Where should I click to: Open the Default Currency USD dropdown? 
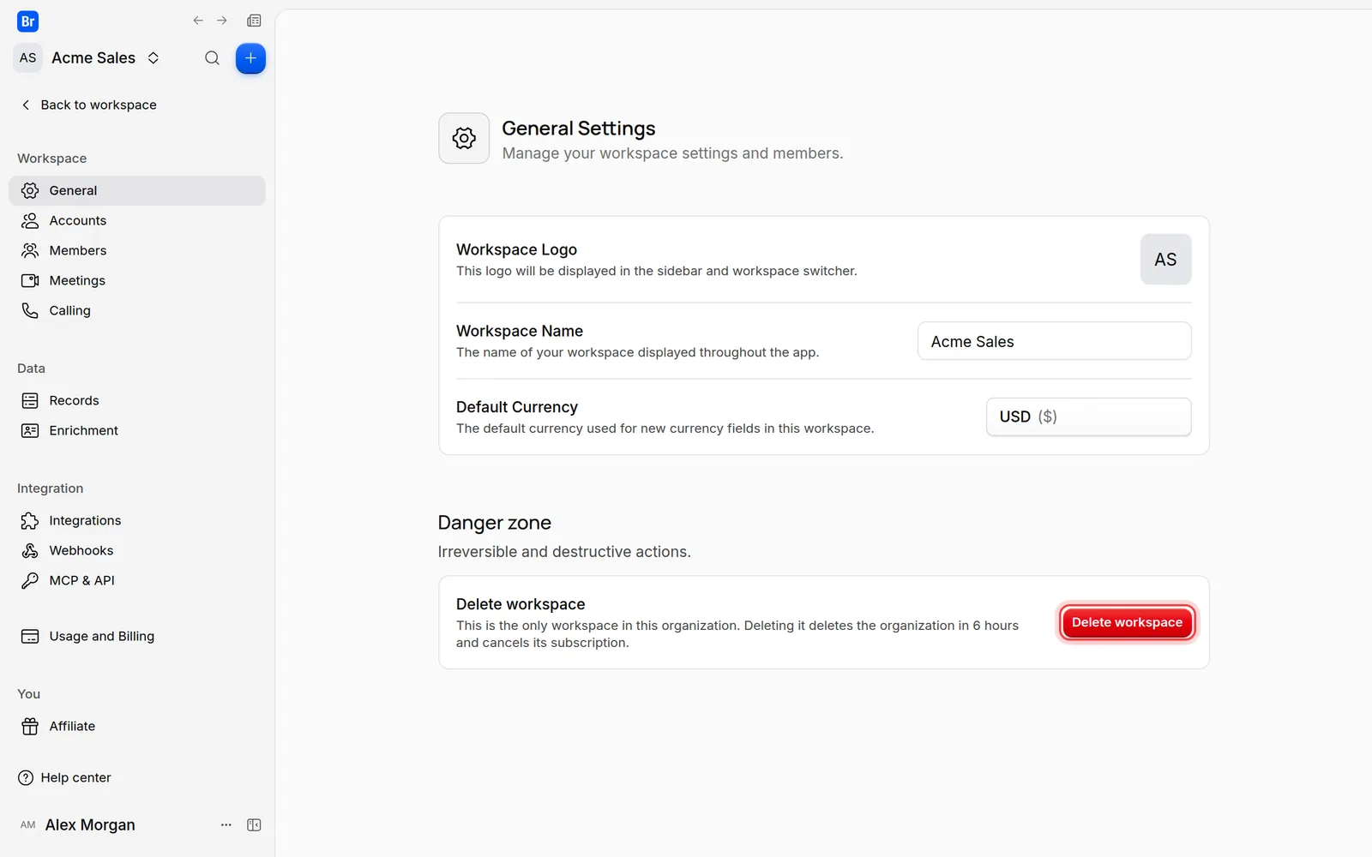[1088, 417]
